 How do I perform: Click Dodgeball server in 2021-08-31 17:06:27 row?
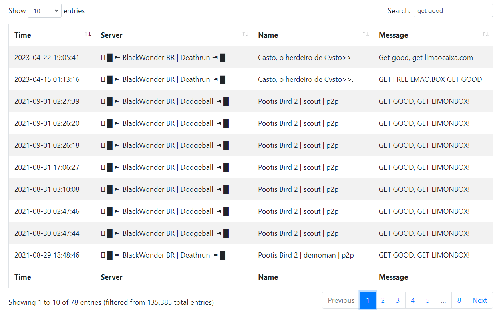(x=165, y=167)
